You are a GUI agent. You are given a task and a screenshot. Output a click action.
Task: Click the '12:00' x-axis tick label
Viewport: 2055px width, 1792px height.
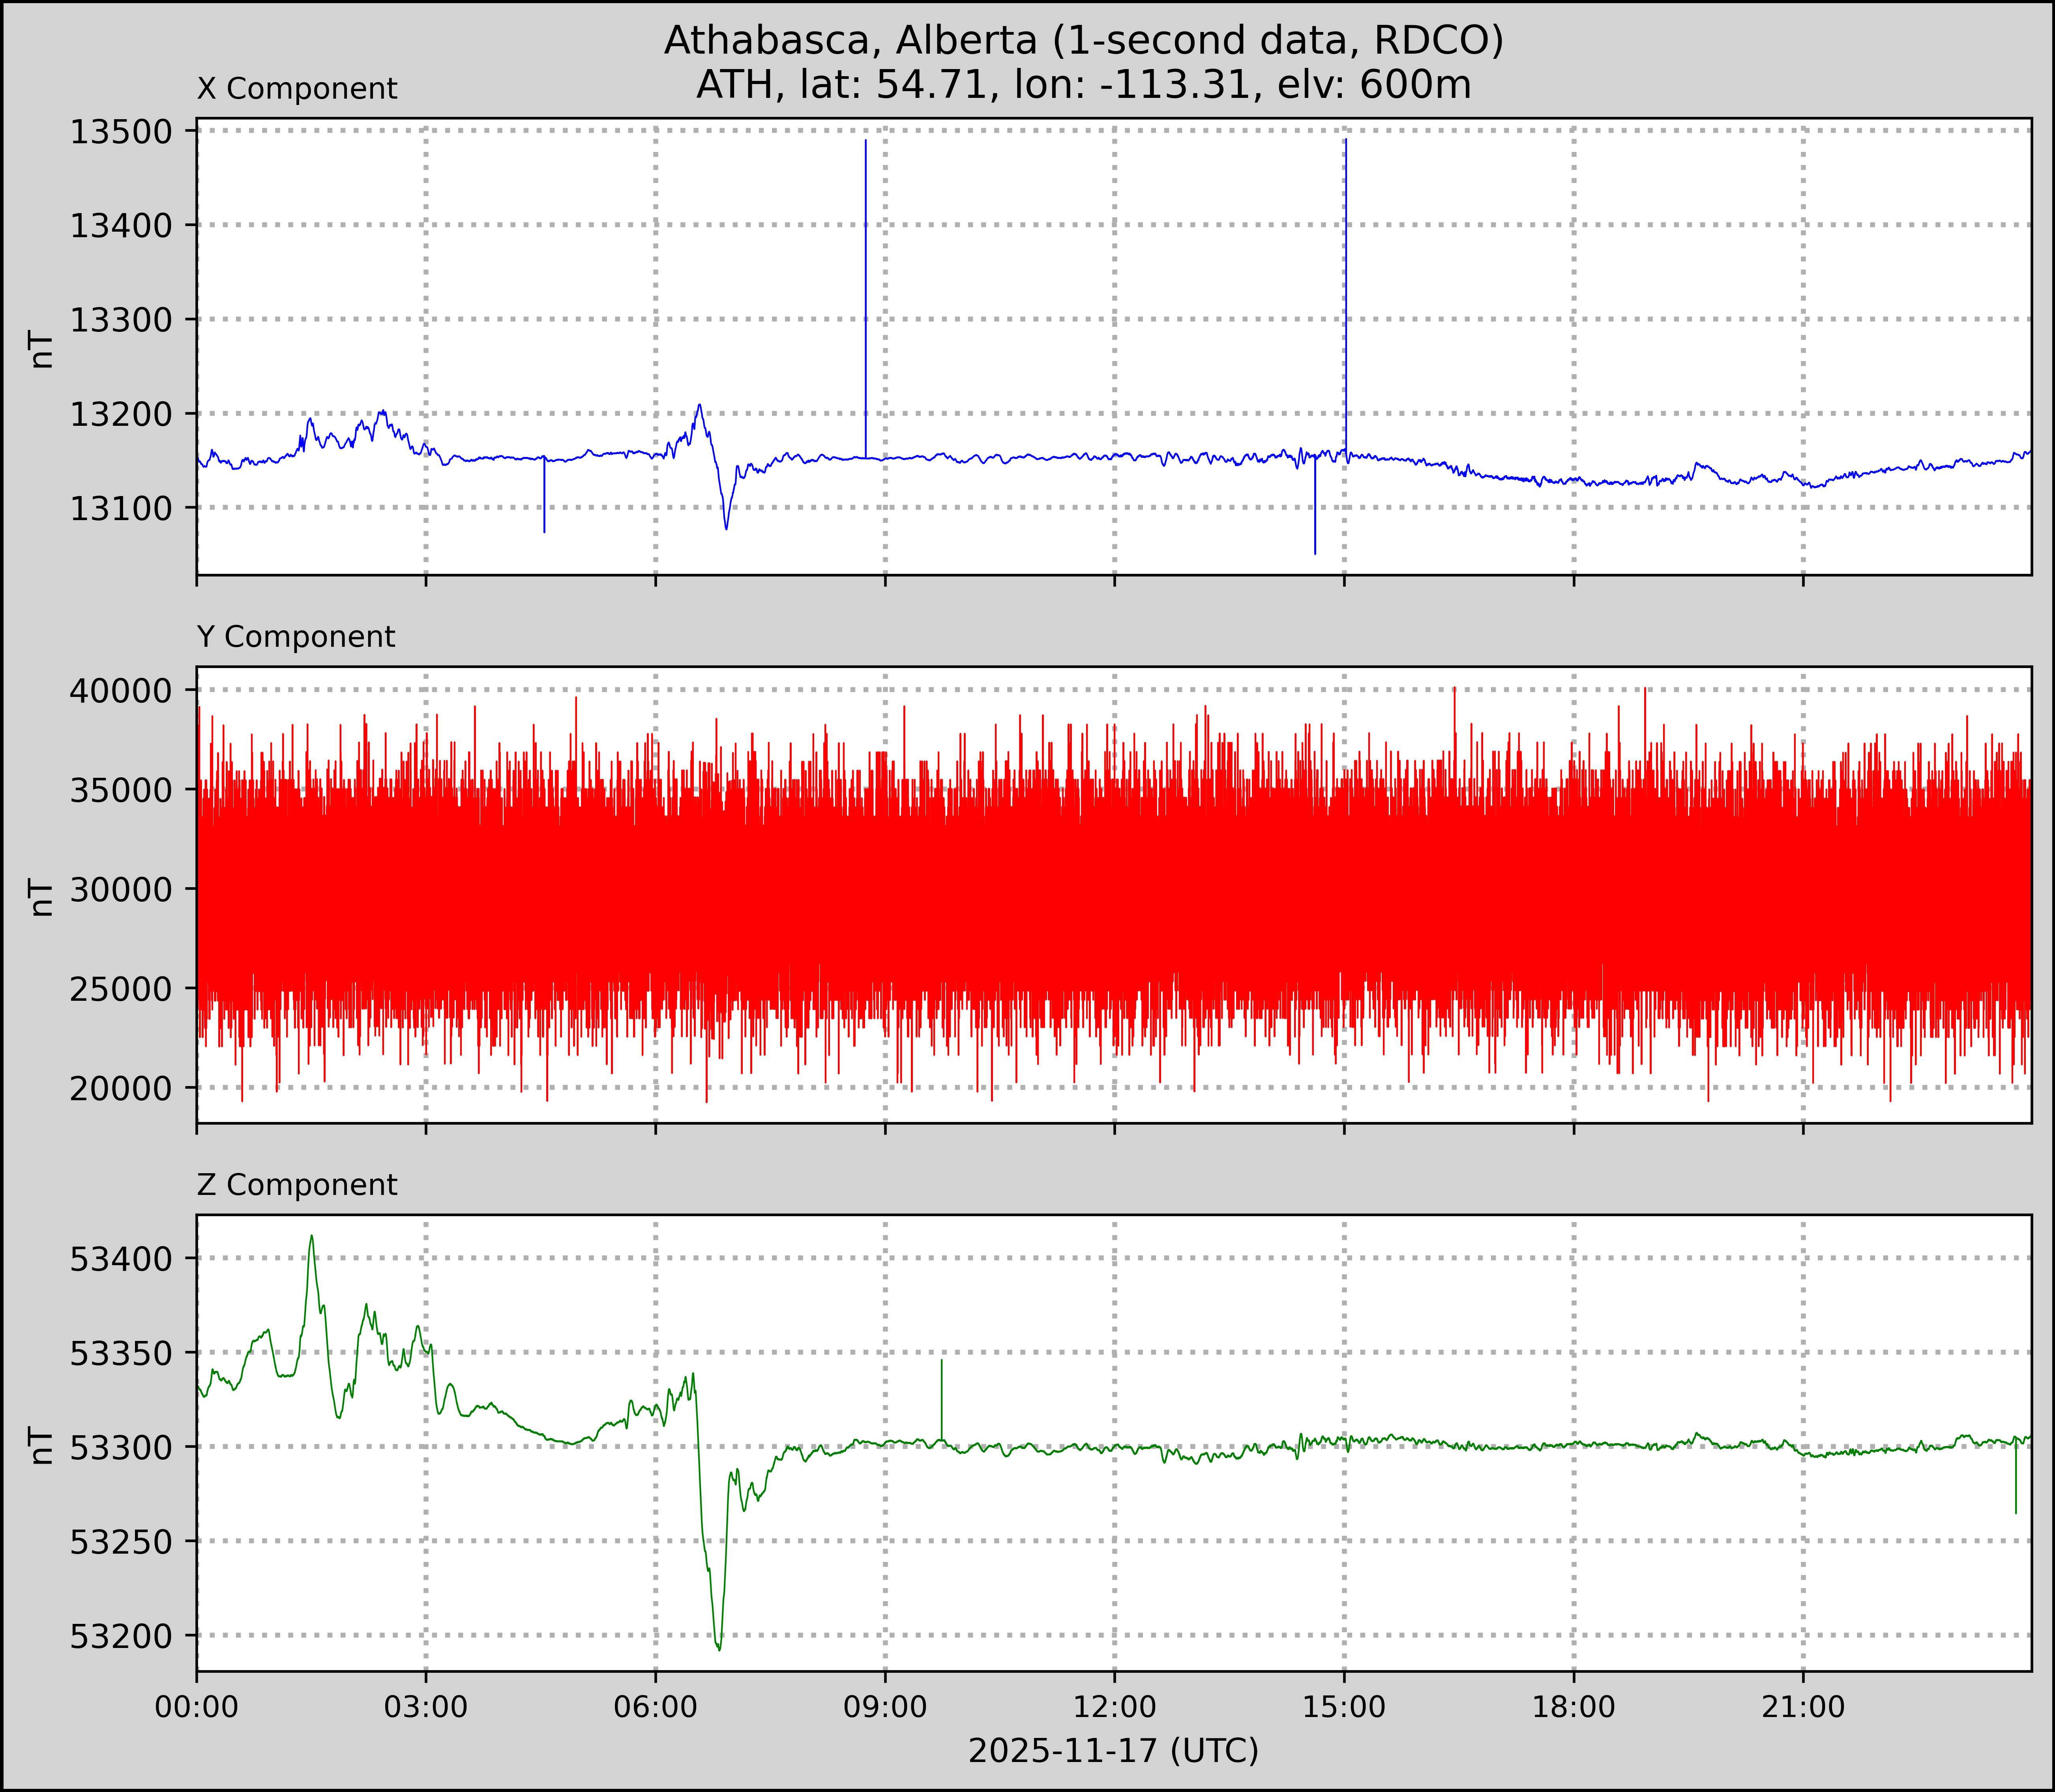pyautogui.click(x=1114, y=1706)
